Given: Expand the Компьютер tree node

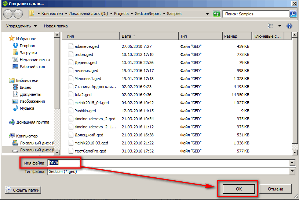Looking at the screenshot, I should (x=26, y=136).
